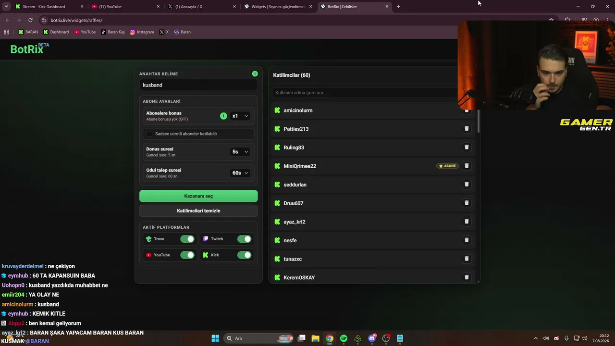Open the Dashboard bookmark

pyautogui.click(x=56, y=32)
